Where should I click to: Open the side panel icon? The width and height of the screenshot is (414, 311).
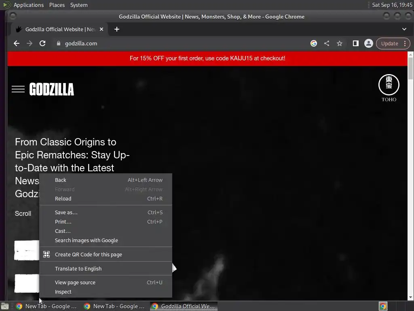[x=356, y=43]
